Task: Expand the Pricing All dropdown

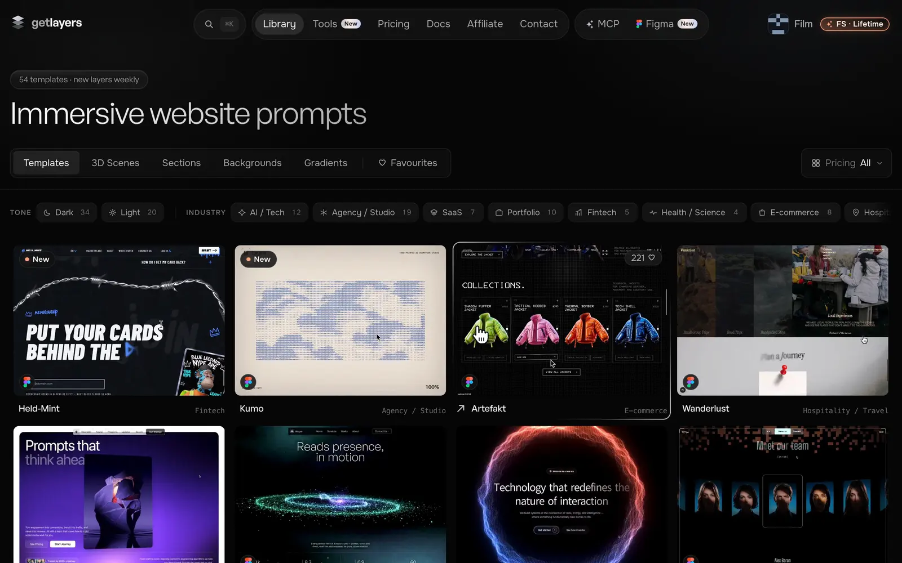Action: 846,163
